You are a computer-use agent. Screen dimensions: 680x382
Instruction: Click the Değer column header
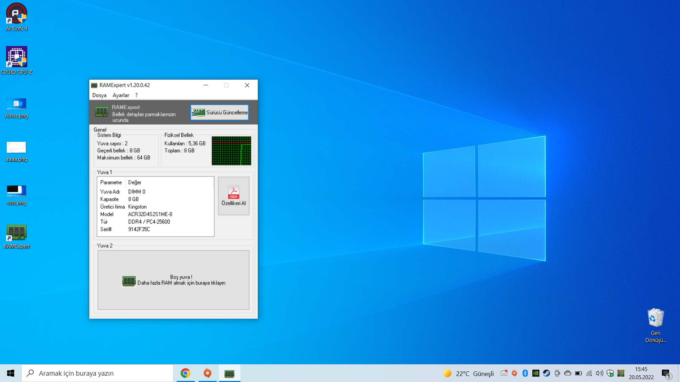[135, 183]
